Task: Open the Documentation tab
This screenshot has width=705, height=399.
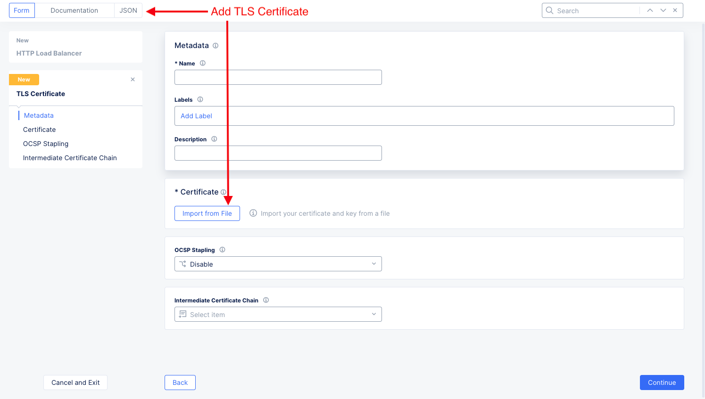Action: point(74,10)
